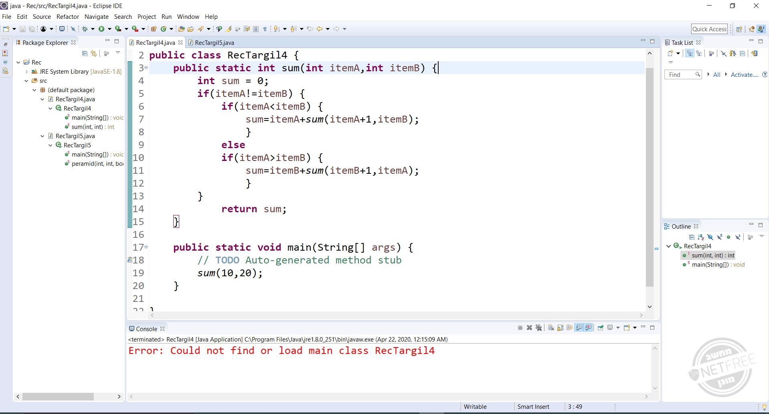Open the Refactor menu

pos(68,17)
